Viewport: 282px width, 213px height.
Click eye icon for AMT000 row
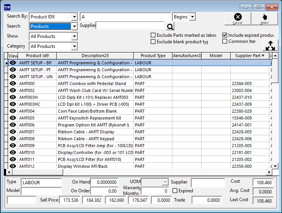(x=13, y=84)
